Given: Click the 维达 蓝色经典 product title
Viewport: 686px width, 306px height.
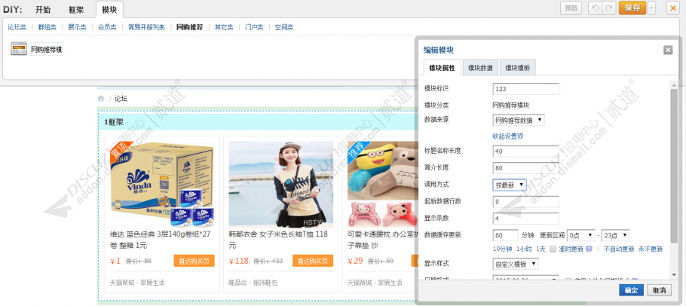Looking at the screenshot, I should (x=160, y=240).
